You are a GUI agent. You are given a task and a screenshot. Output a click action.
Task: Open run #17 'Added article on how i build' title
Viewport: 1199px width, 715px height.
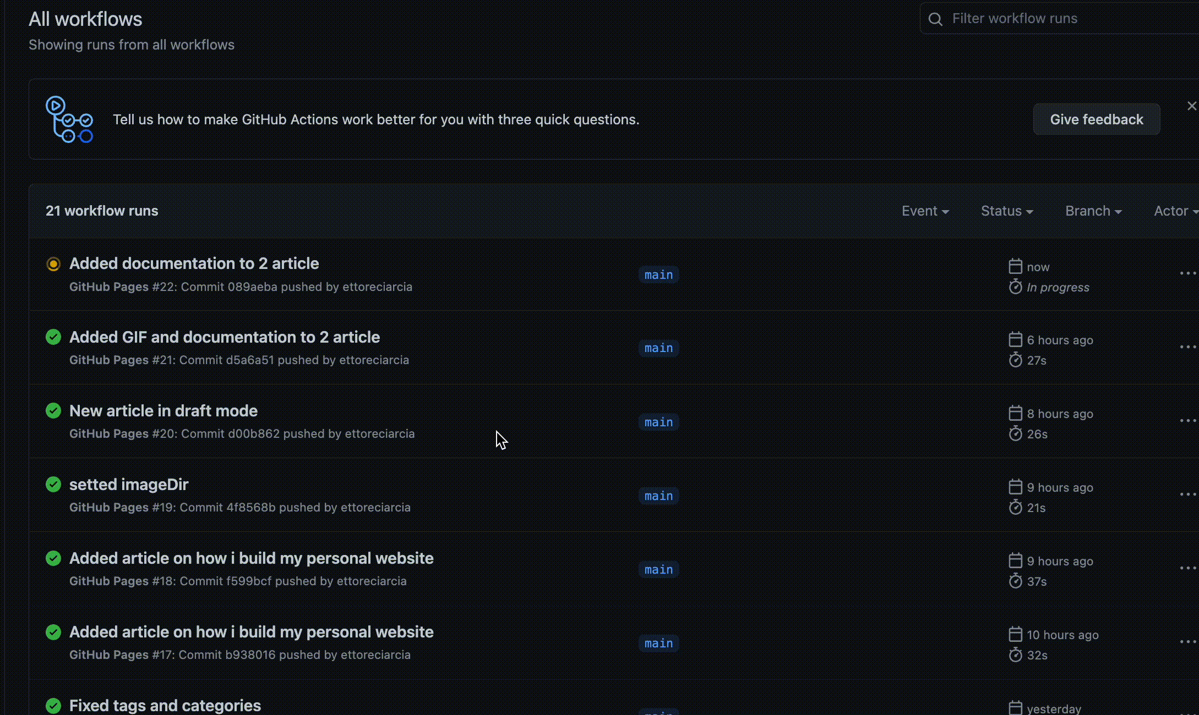252,632
